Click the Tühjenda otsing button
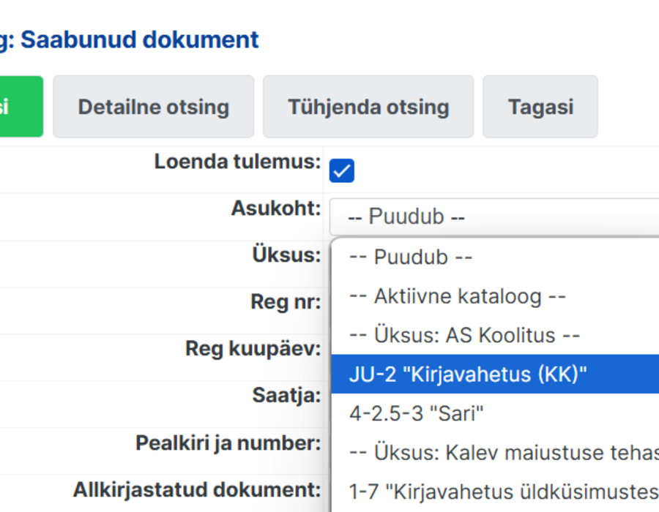The height and width of the screenshot is (512, 659). (x=368, y=107)
